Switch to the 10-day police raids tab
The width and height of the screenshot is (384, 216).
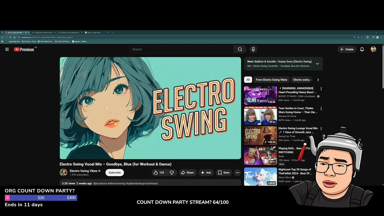pos(43,32)
